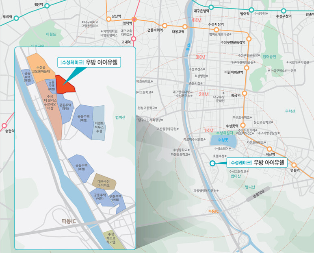Click the 1KM radius label
Viewport: 314px width, 253px height.
(x=209, y=131)
